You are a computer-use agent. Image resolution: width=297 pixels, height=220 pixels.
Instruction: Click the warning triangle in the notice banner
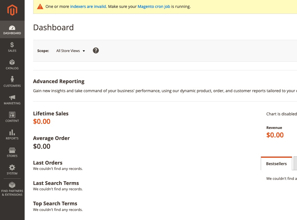40,6
